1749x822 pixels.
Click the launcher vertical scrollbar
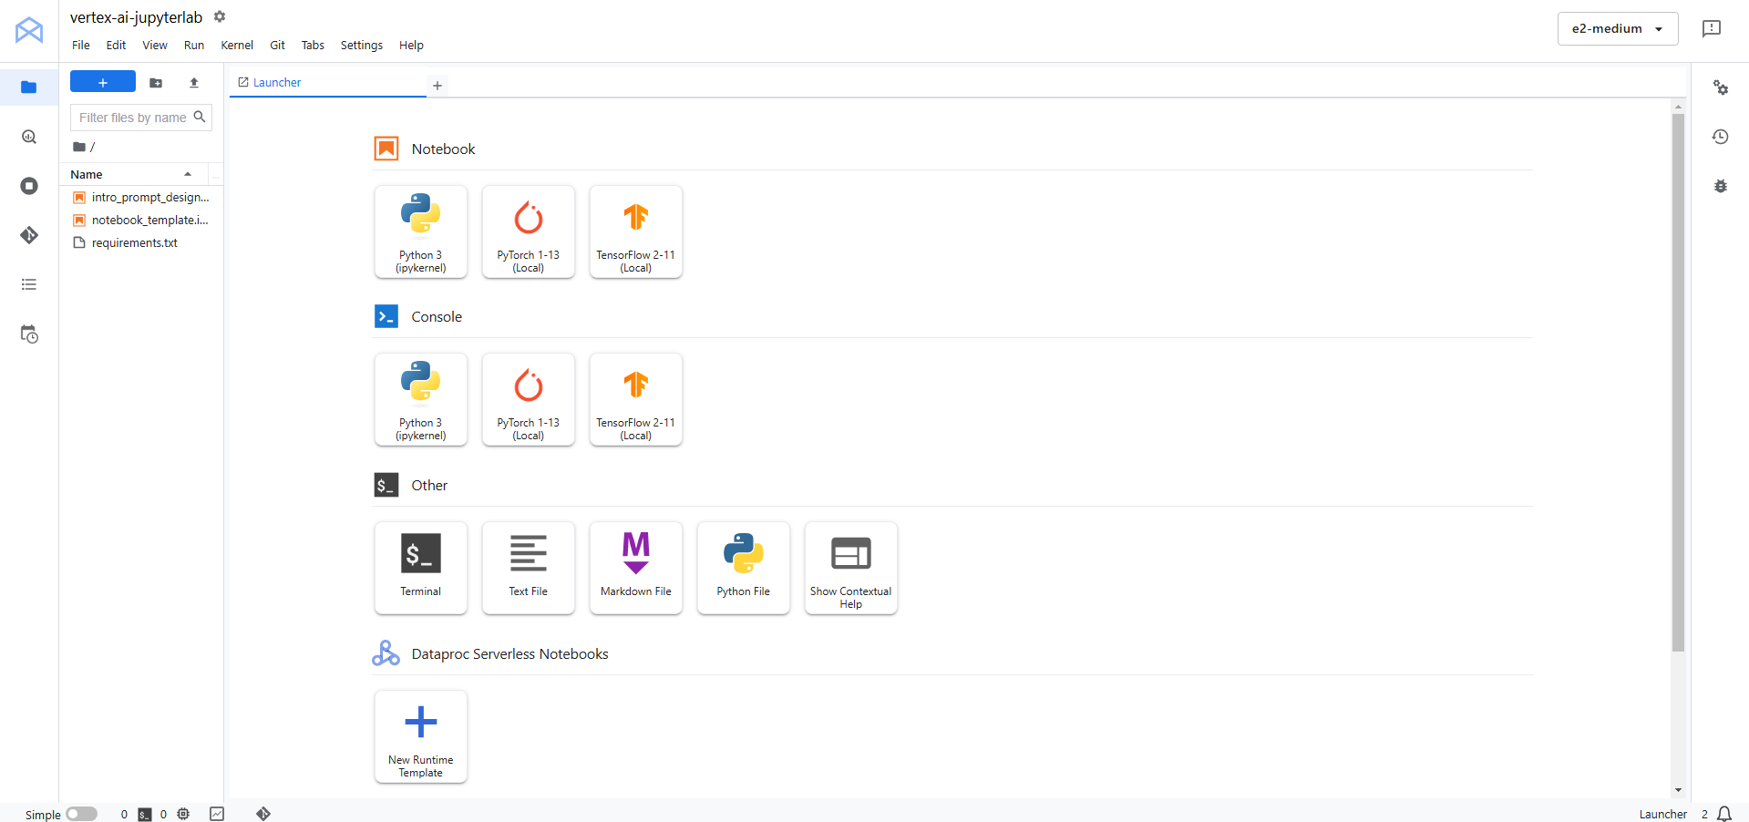click(1678, 383)
